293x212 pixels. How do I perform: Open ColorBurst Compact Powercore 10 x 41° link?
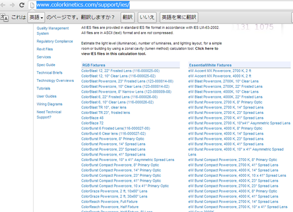pyautogui.click(x=125, y=186)
